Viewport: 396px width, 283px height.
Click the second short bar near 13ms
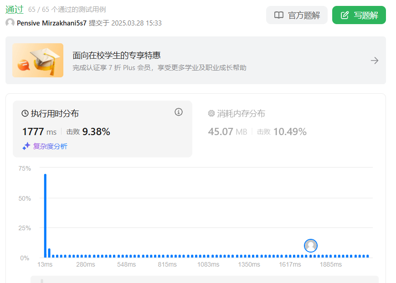(x=49, y=253)
